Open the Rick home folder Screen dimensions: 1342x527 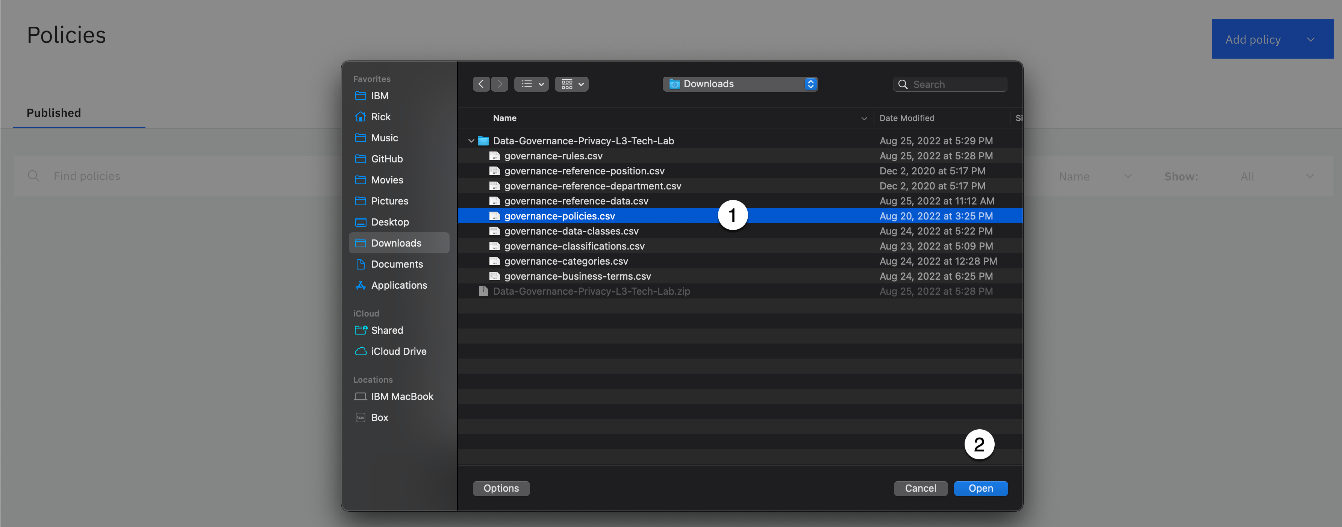[x=380, y=117]
